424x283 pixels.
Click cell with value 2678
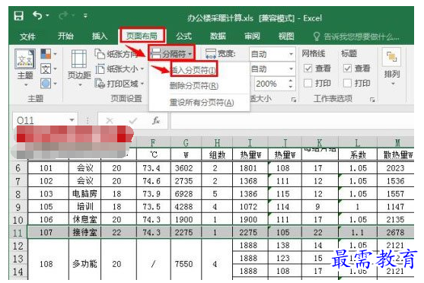(395, 233)
